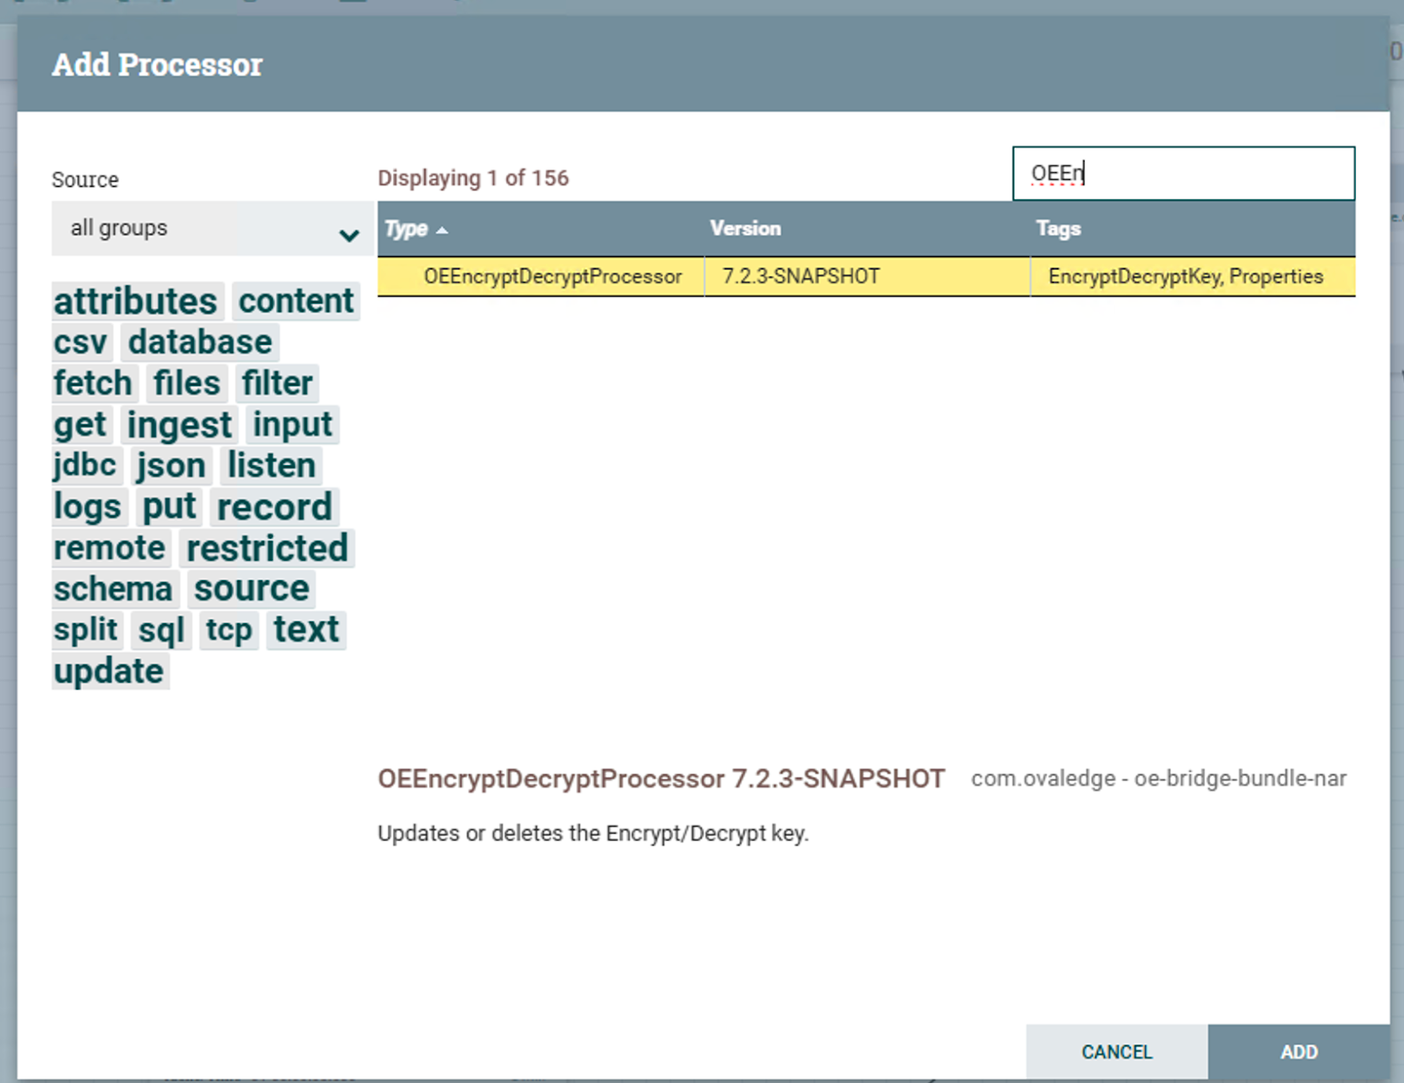Click the Version column header
The width and height of the screenshot is (1404, 1083).
click(745, 229)
